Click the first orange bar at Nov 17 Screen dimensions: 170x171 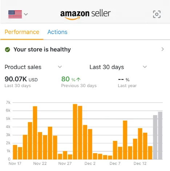click(15, 152)
